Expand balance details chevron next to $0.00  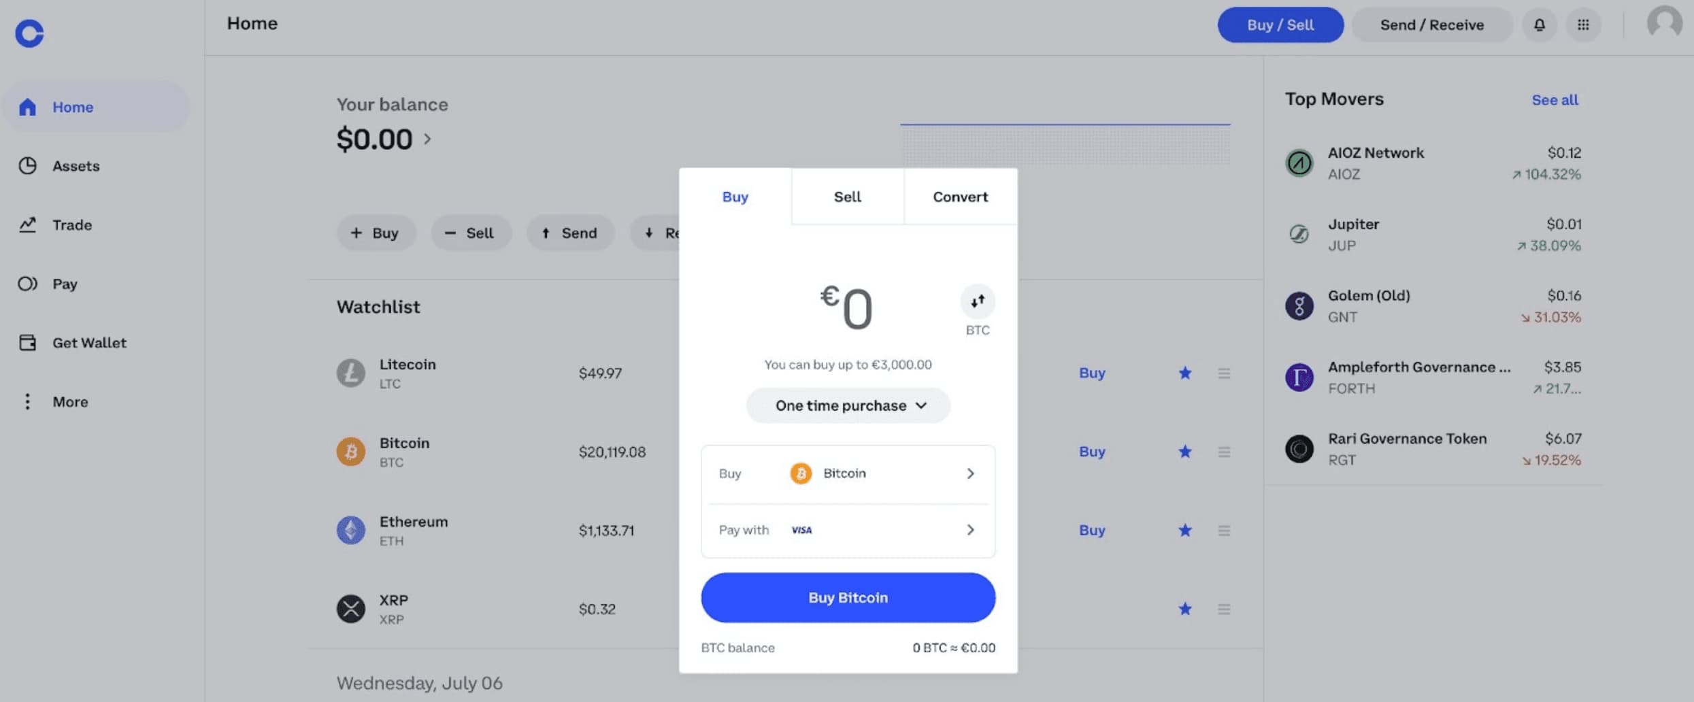coord(427,139)
